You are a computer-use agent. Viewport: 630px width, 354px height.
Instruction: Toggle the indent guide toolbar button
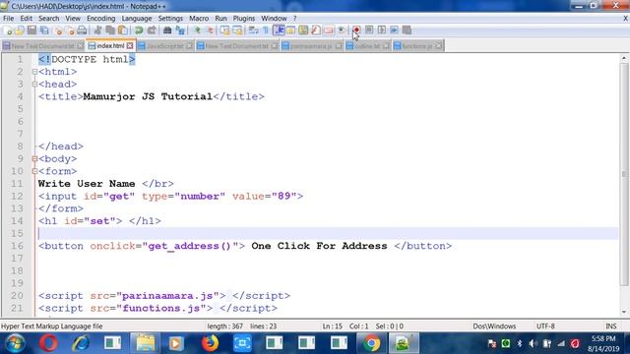[x=279, y=30]
